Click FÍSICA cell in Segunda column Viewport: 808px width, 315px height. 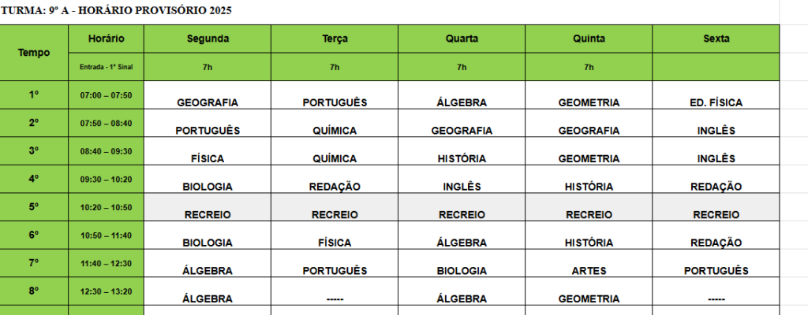click(208, 151)
